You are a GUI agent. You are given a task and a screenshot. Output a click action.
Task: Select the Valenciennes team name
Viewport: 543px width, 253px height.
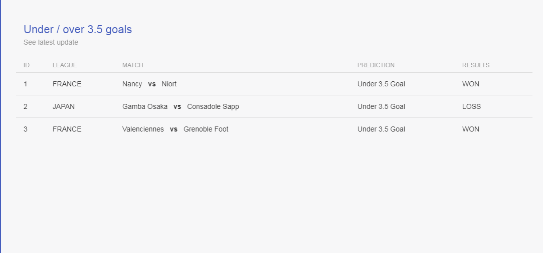(143, 130)
